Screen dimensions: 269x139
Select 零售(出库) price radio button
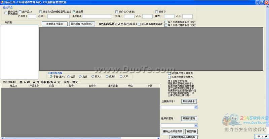51,77
